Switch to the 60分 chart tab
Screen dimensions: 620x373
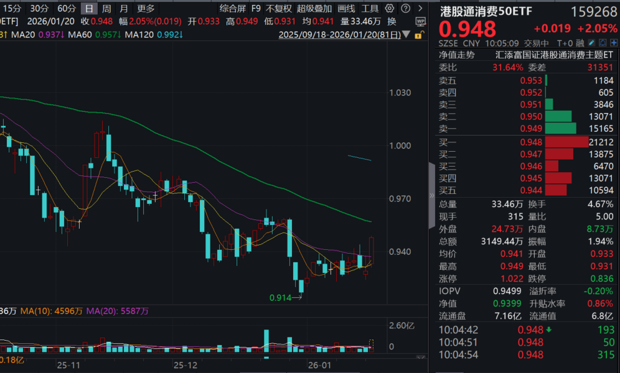[x=66, y=9]
